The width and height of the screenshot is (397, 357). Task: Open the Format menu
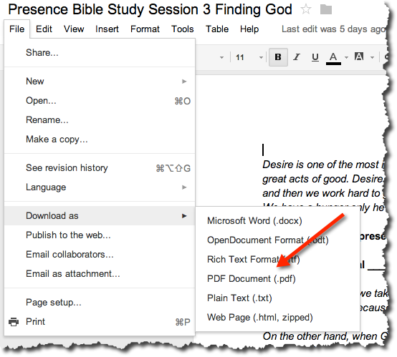pyautogui.click(x=145, y=29)
